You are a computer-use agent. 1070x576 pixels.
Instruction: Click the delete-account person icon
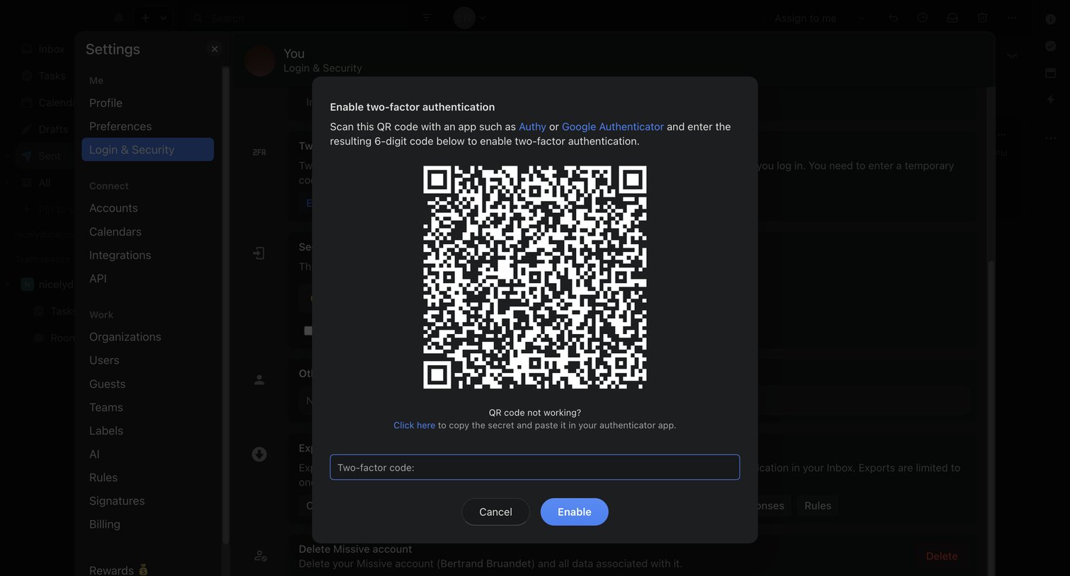pyautogui.click(x=260, y=556)
